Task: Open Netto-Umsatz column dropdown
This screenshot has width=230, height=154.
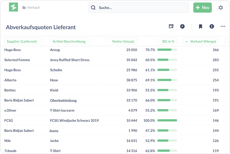Action: (x=121, y=41)
